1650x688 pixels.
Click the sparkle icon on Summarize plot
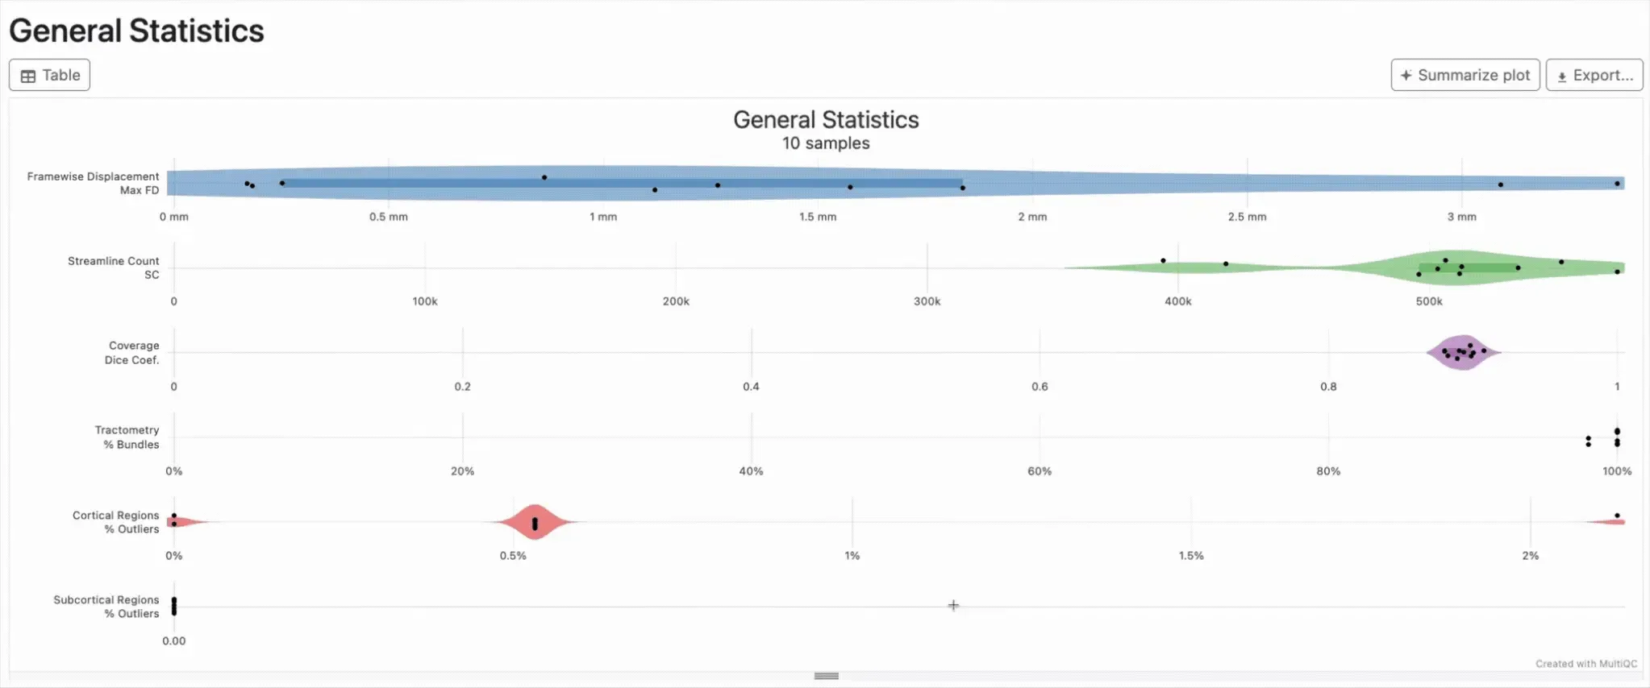1406,74
